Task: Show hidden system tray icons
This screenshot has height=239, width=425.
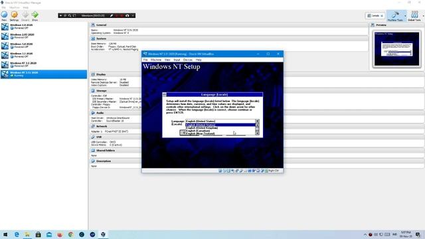Action: tap(365, 234)
